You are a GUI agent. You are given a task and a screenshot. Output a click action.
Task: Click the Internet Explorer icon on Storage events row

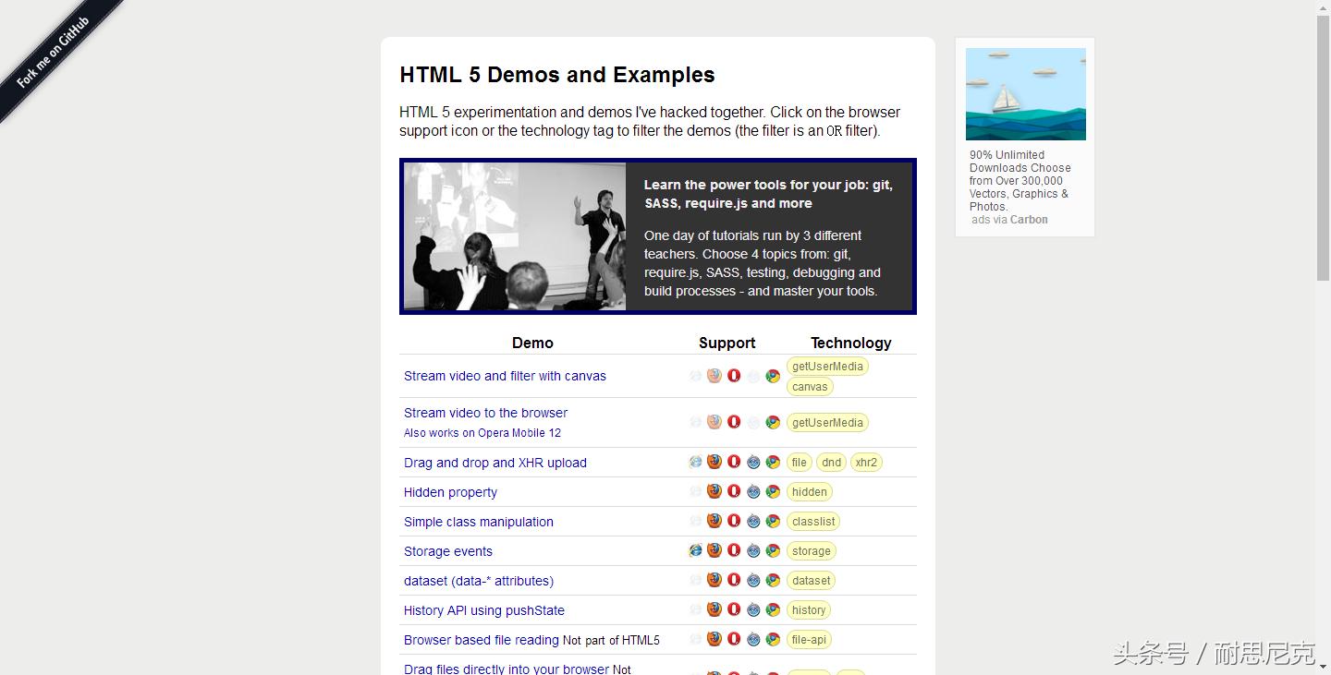695,549
